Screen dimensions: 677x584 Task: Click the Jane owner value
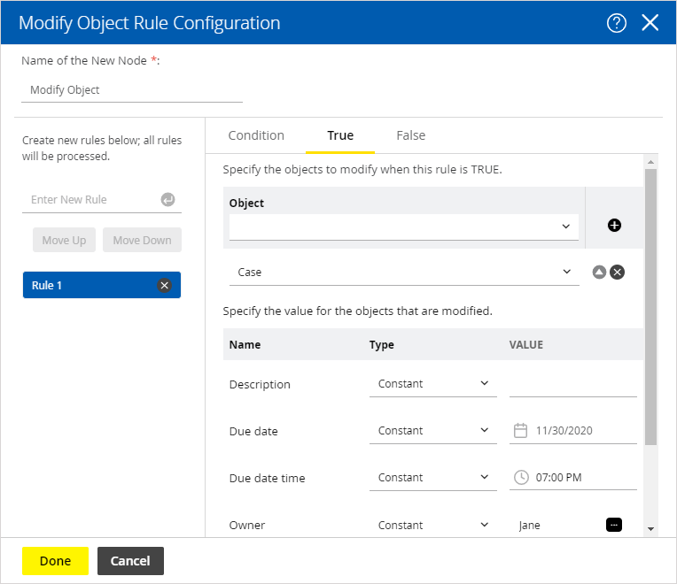(529, 526)
